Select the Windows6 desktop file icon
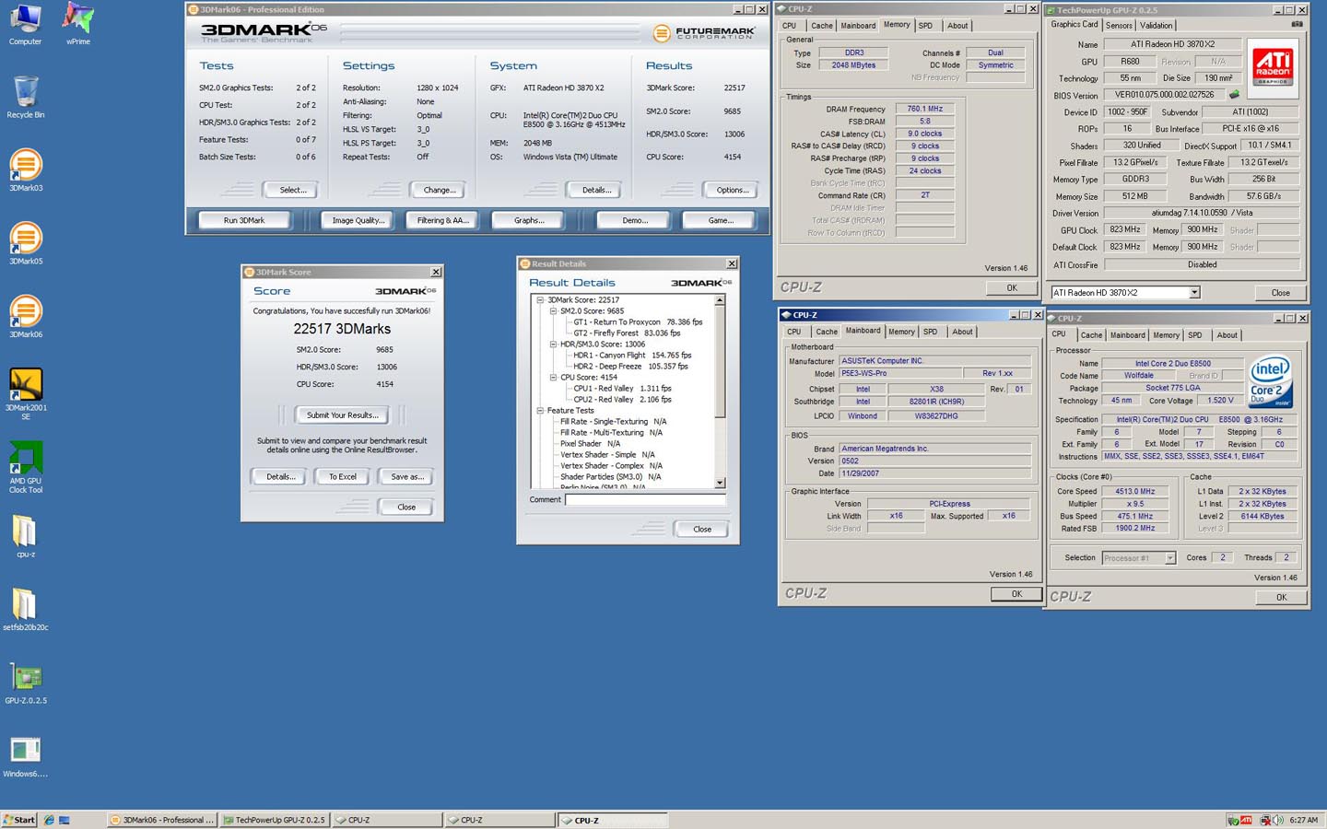 [x=26, y=756]
